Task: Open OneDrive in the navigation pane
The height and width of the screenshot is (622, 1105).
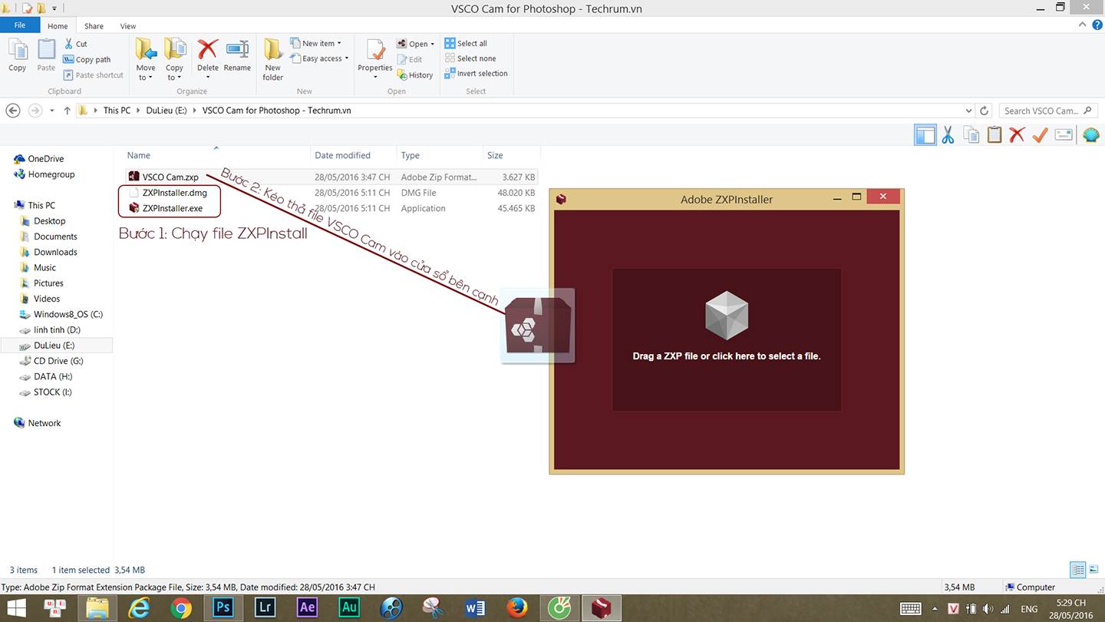Action: [x=45, y=159]
